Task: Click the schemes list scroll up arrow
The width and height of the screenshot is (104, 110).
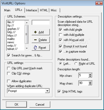Action: tap(27, 23)
